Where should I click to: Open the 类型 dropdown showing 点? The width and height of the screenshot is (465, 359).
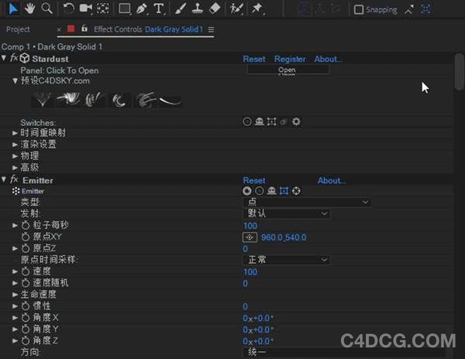click(306, 202)
